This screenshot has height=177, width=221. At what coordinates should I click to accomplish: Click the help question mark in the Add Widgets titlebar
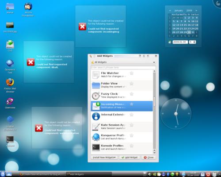click(140, 56)
